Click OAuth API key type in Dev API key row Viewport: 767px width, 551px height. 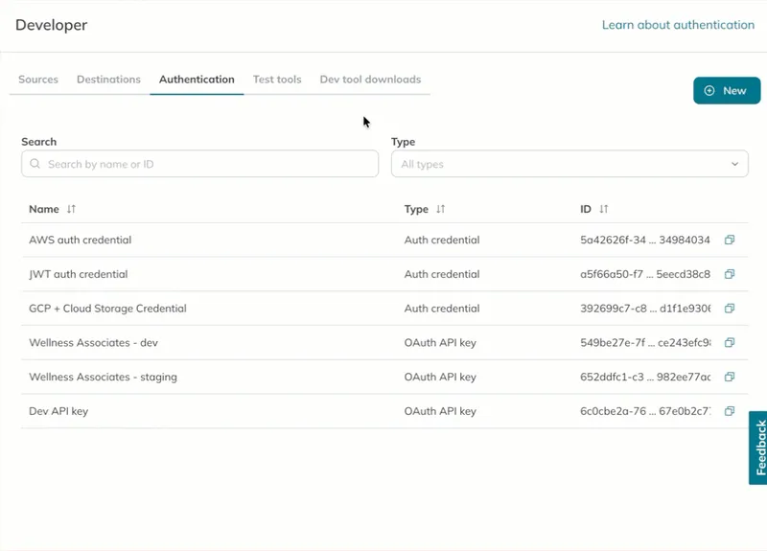440,411
